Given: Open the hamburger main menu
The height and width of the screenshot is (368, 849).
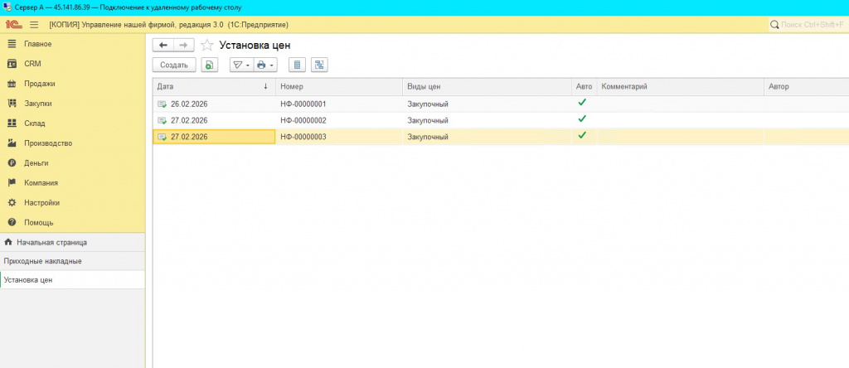Looking at the screenshot, I should point(34,25).
